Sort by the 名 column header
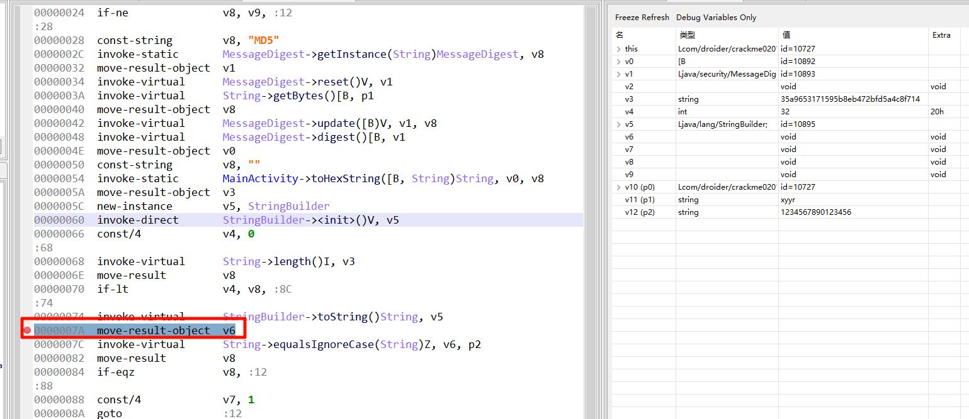The height and width of the screenshot is (419, 969). [x=643, y=35]
